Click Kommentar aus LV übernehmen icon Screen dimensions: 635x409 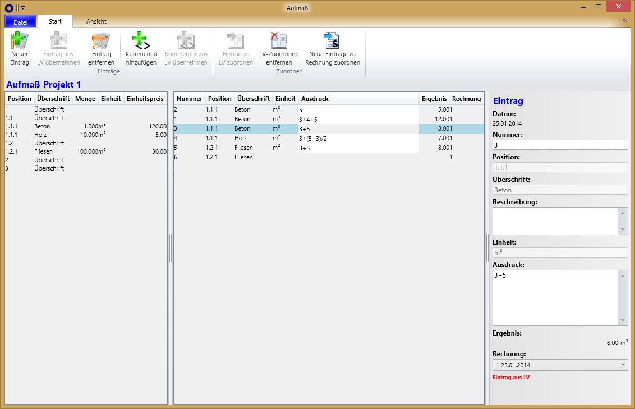point(186,40)
